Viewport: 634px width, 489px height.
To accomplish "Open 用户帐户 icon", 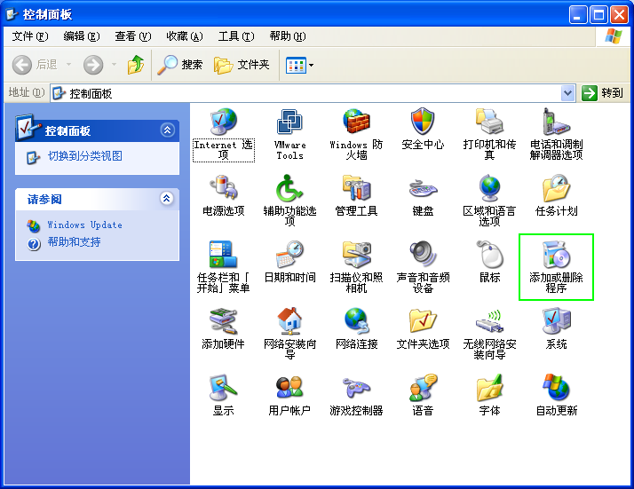I will [x=289, y=387].
